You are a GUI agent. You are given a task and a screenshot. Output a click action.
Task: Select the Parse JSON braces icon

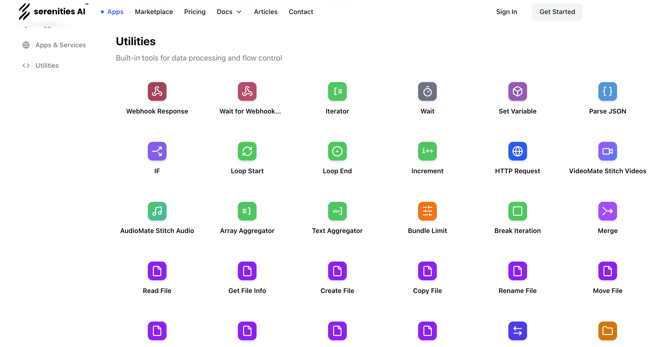pos(607,91)
